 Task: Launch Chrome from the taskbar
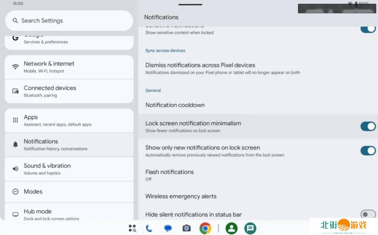click(205, 228)
